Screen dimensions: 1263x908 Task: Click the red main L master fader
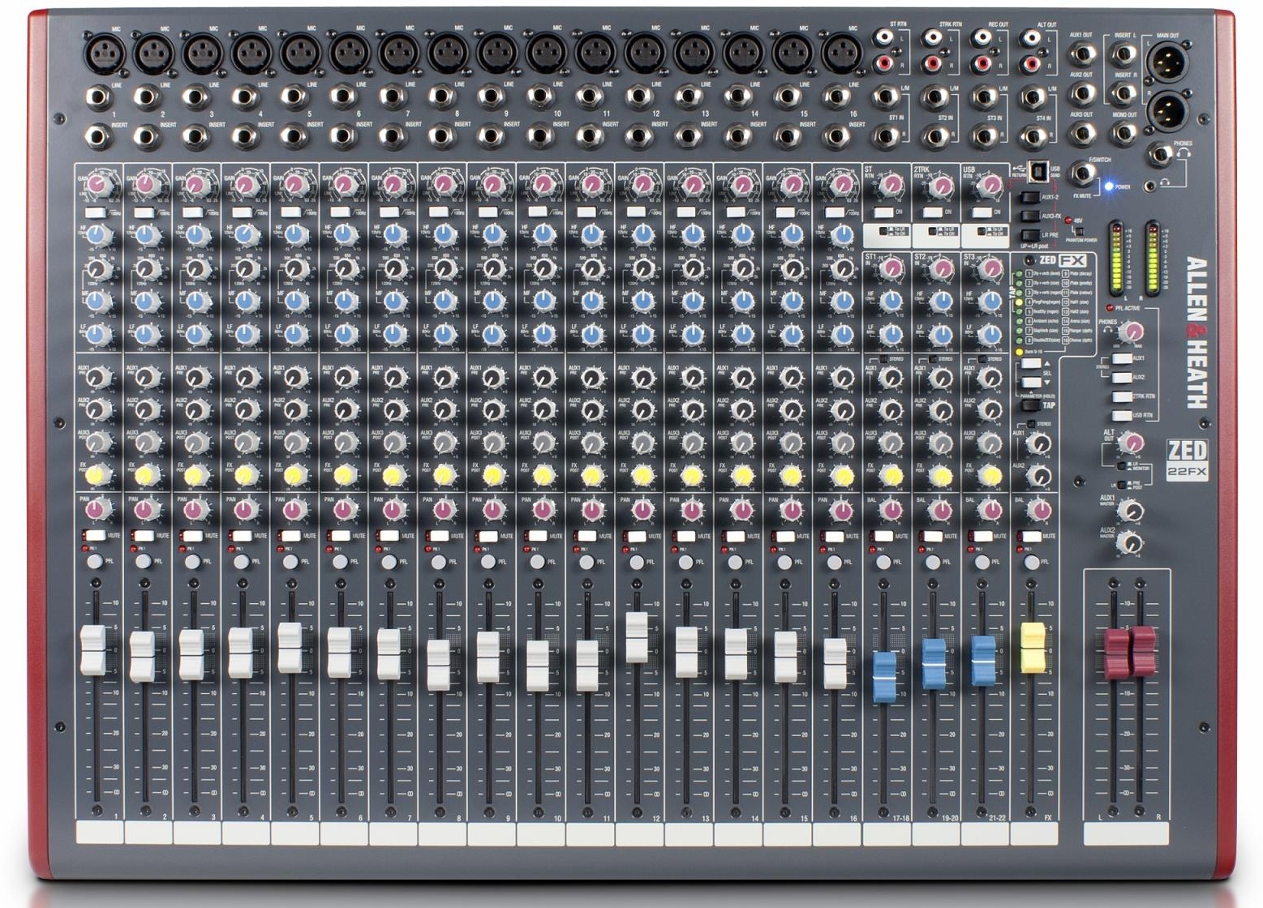[1116, 652]
